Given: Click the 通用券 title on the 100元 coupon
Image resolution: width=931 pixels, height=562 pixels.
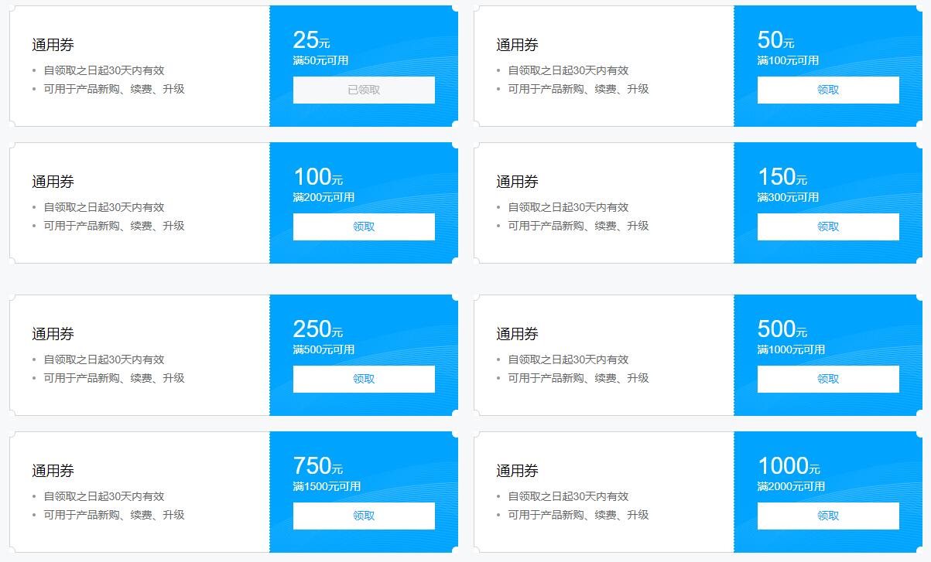Looking at the screenshot, I should tap(50, 182).
